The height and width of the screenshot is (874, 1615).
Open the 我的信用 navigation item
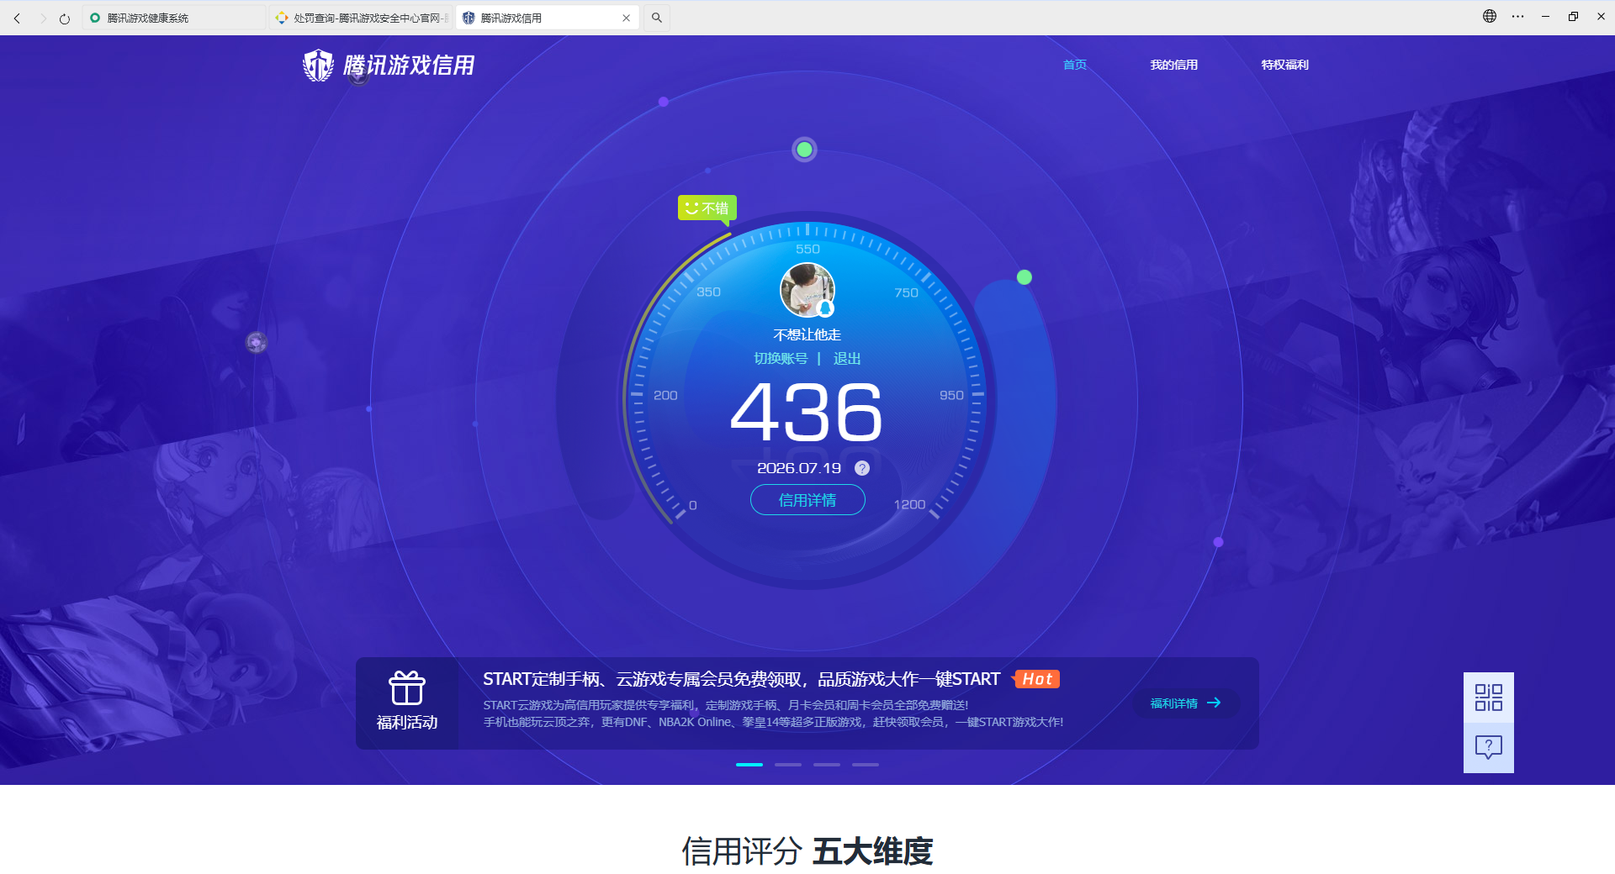1174,65
